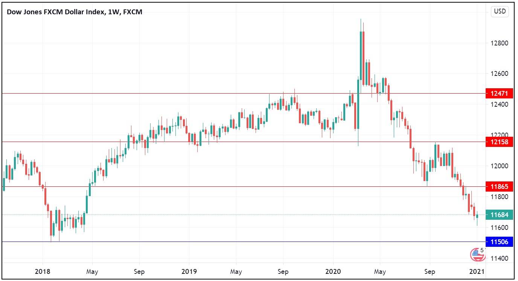The image size is (518, 281).
Task: Click the 2019 label on time axis
Action: (x=189, y=271)
